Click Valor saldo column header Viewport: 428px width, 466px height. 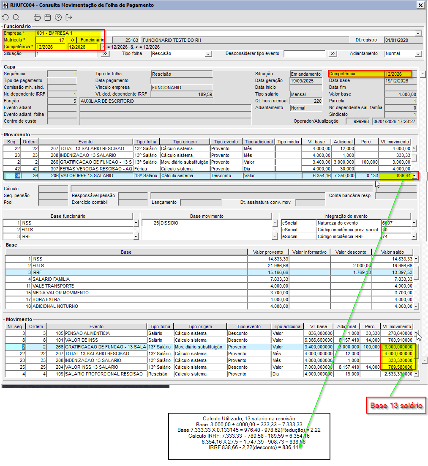click(x=393, y=252)
